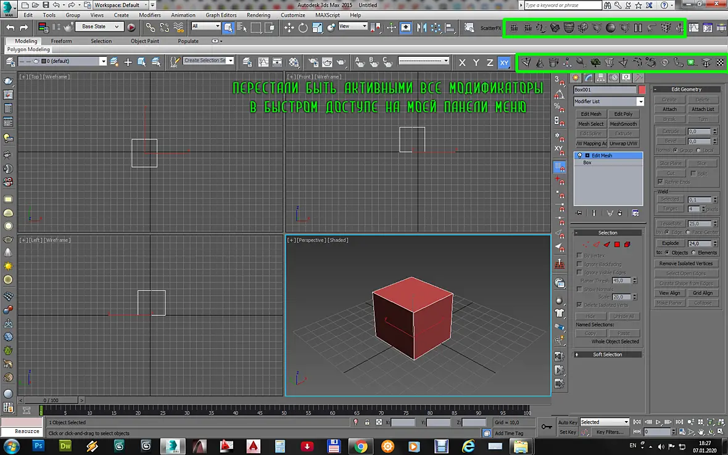
Task: Switch to the Freeform ribbon tab
Action: 61,41
